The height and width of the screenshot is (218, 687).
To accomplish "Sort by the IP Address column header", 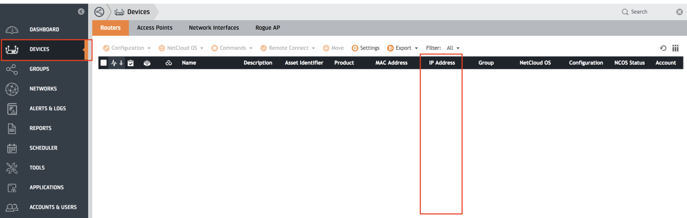I will tap(441, 63).
